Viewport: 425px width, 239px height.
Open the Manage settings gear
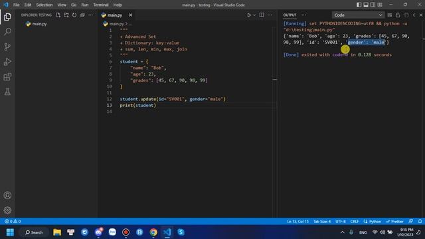(7, 210)
